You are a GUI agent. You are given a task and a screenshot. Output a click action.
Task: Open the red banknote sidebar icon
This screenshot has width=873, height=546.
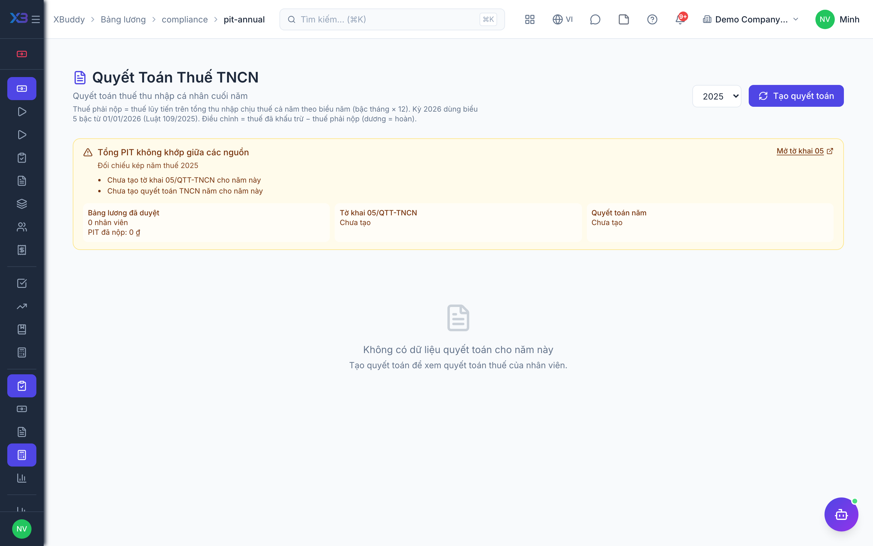pyautogui.click(x=22, y=54)
